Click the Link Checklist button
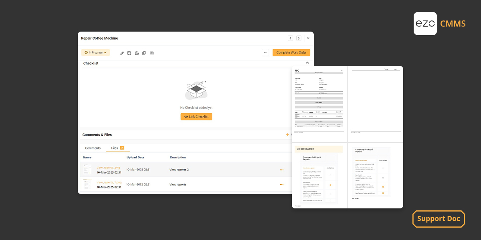 click(x=196, y=116)
